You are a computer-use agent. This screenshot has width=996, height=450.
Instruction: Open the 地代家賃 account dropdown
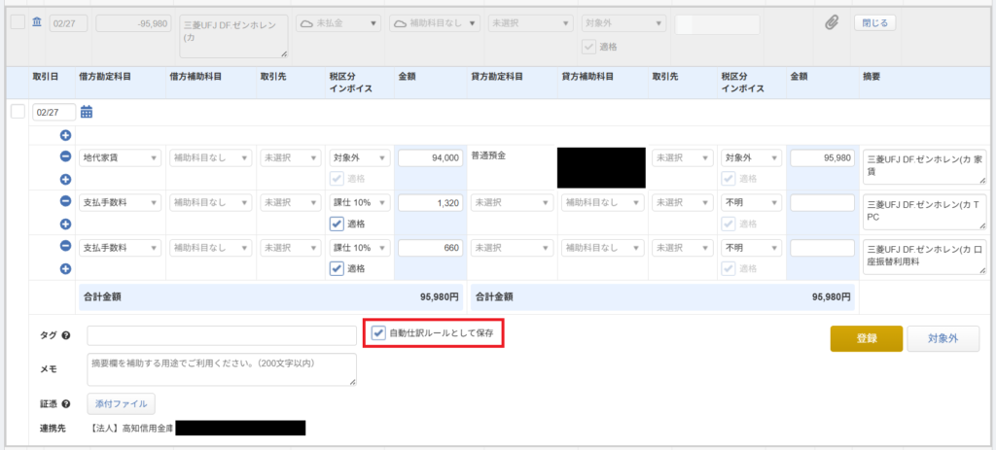(121, 158)
